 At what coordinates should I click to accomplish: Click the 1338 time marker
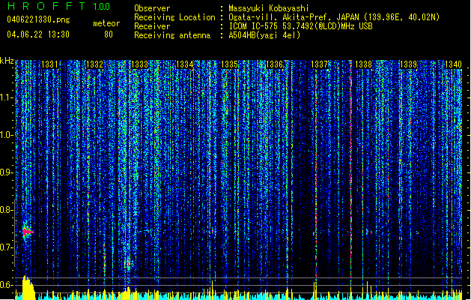[363, 64]
